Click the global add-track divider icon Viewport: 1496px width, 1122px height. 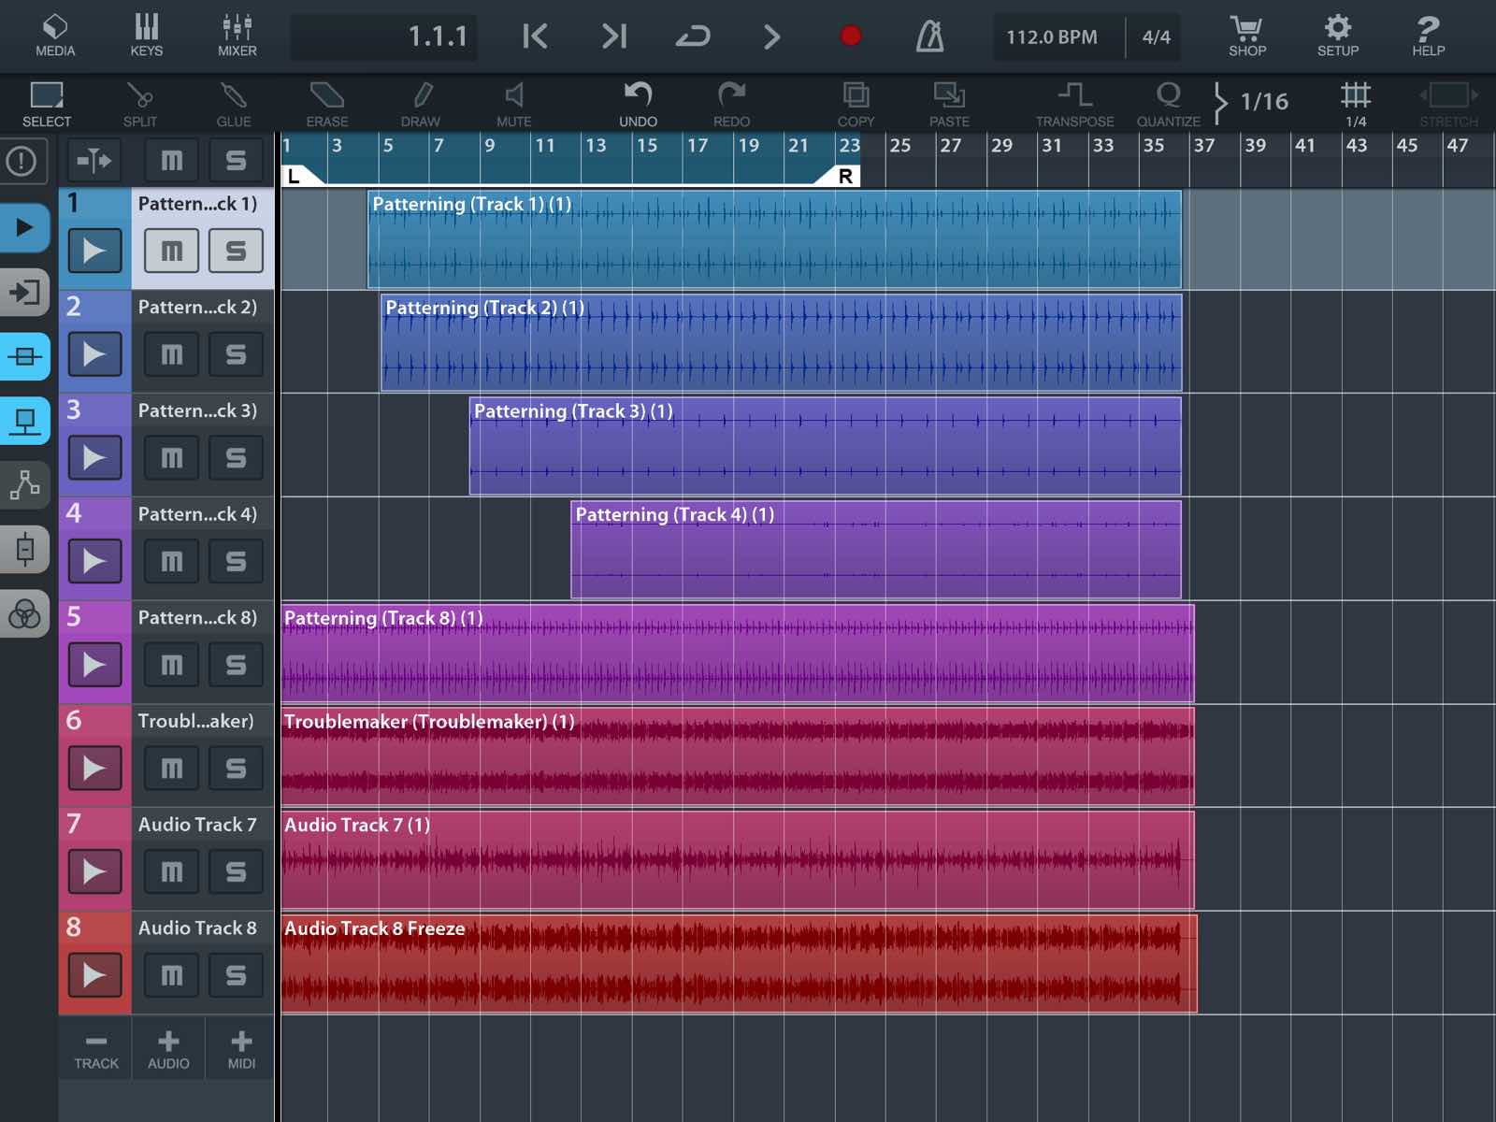click(94, 161)
